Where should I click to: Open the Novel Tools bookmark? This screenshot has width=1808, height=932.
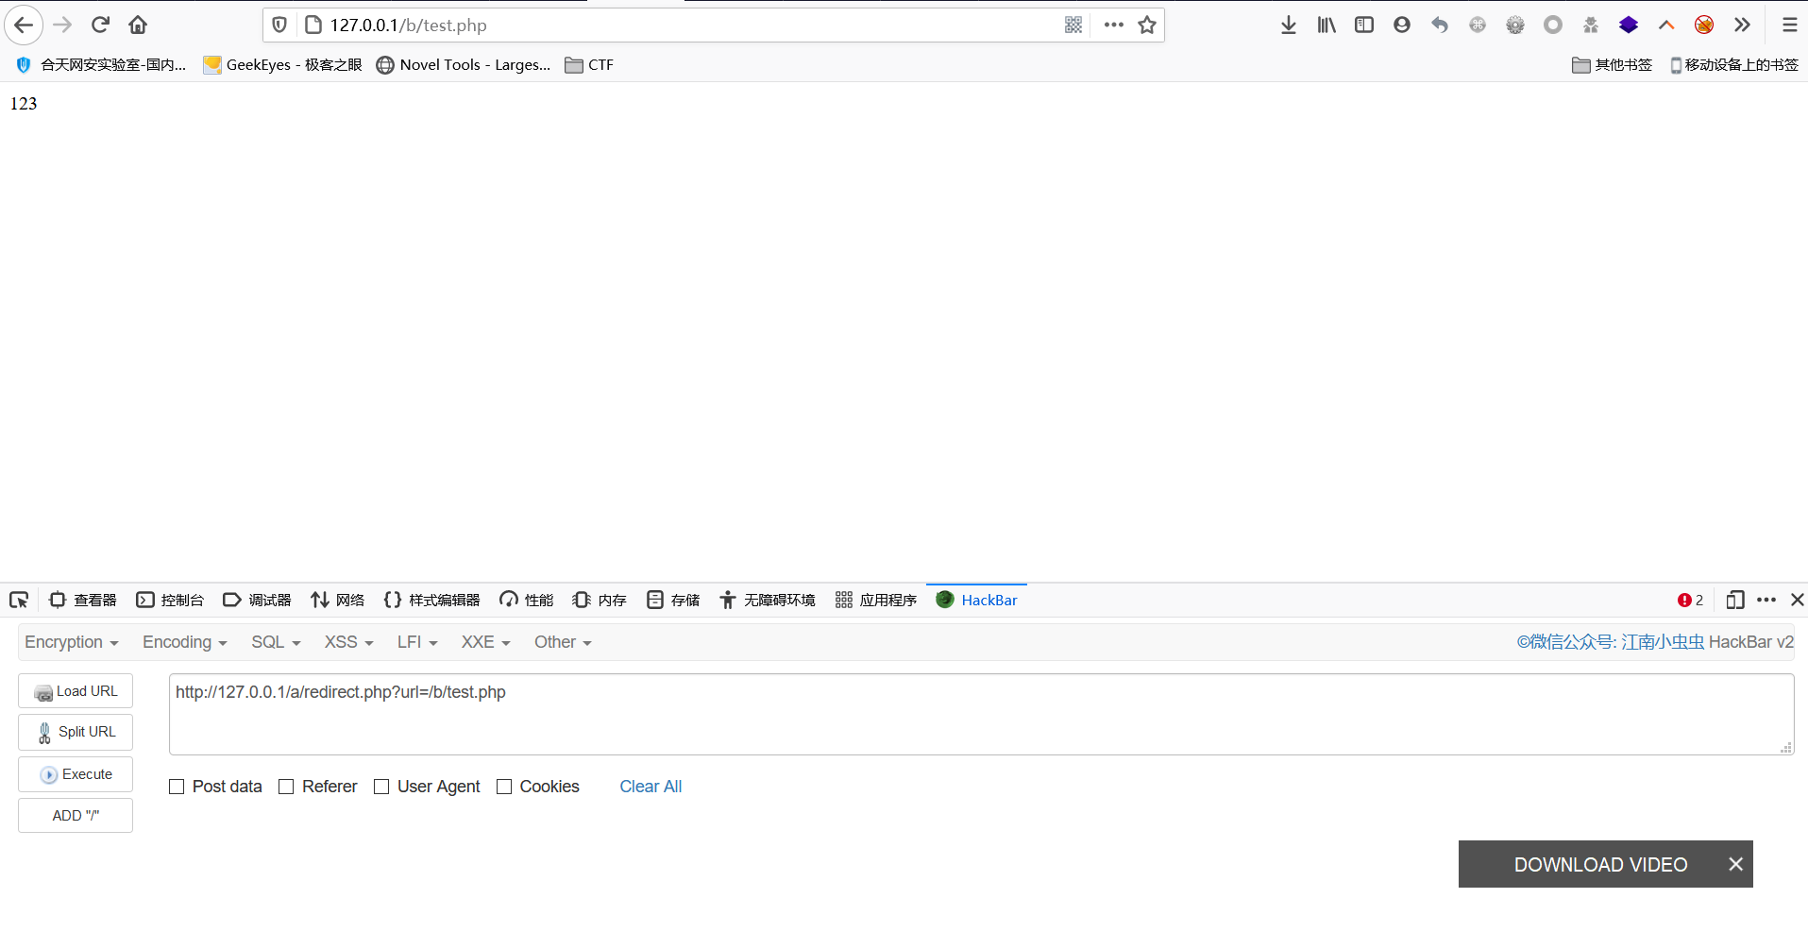(x=463, y=64)
